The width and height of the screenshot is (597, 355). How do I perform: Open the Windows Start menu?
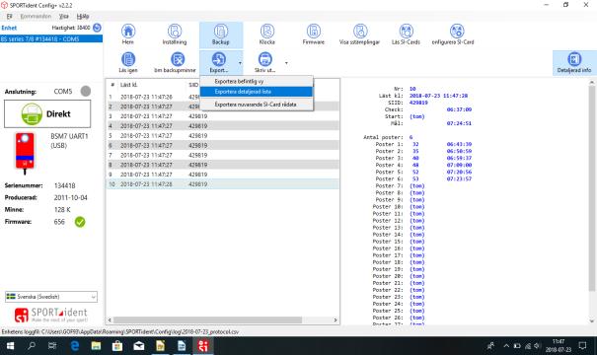click(x=10, y=346)
